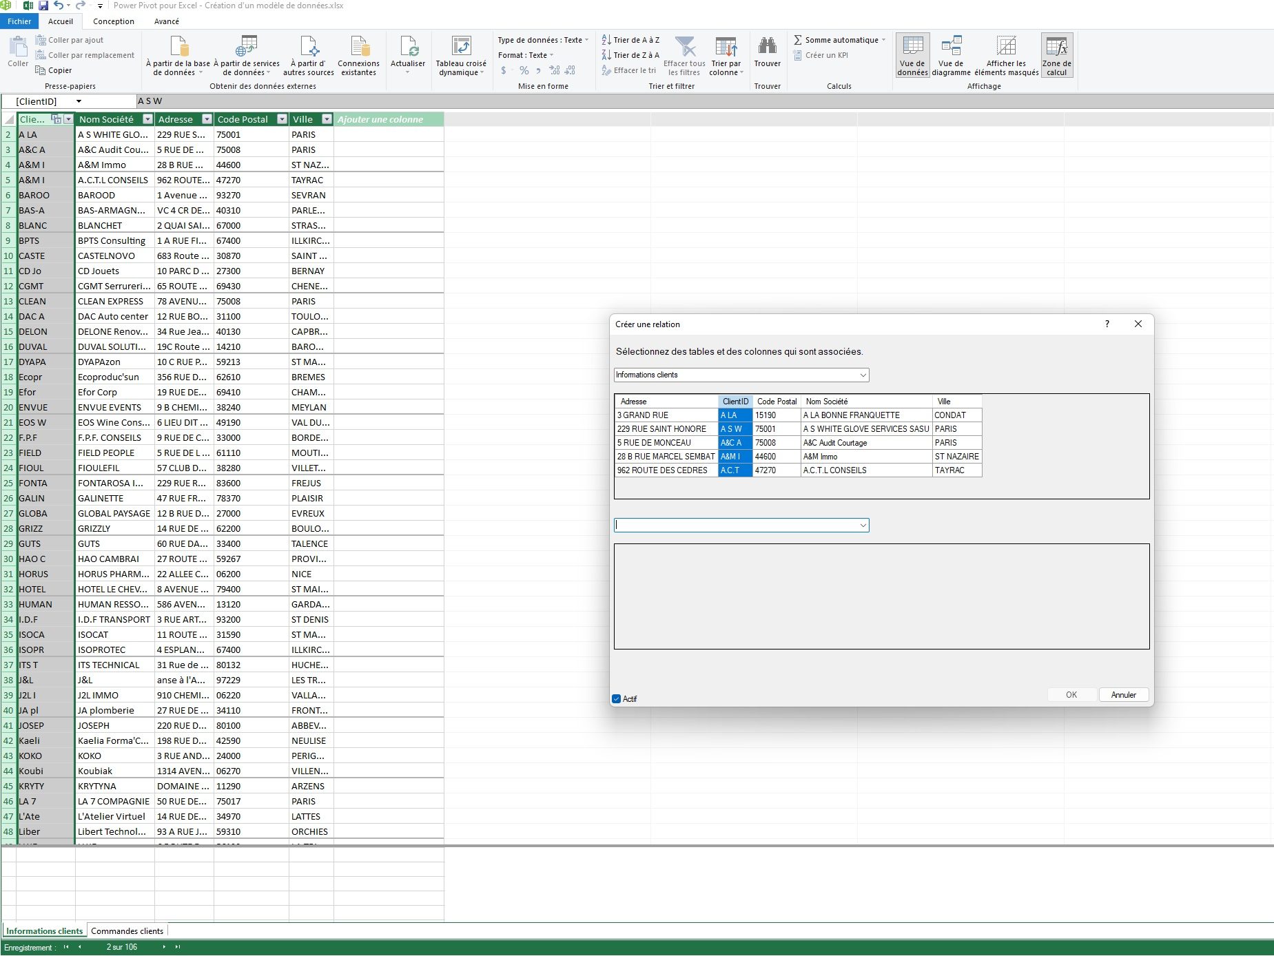This screenshot has width=1274, height=956.
Task: Switch to Informations clients sheet tab
Action: point(45,931)
